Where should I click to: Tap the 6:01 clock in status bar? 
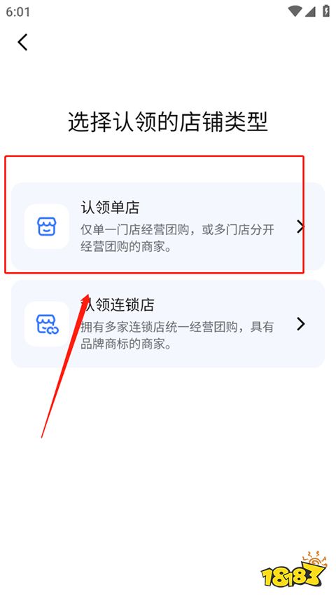17,11
